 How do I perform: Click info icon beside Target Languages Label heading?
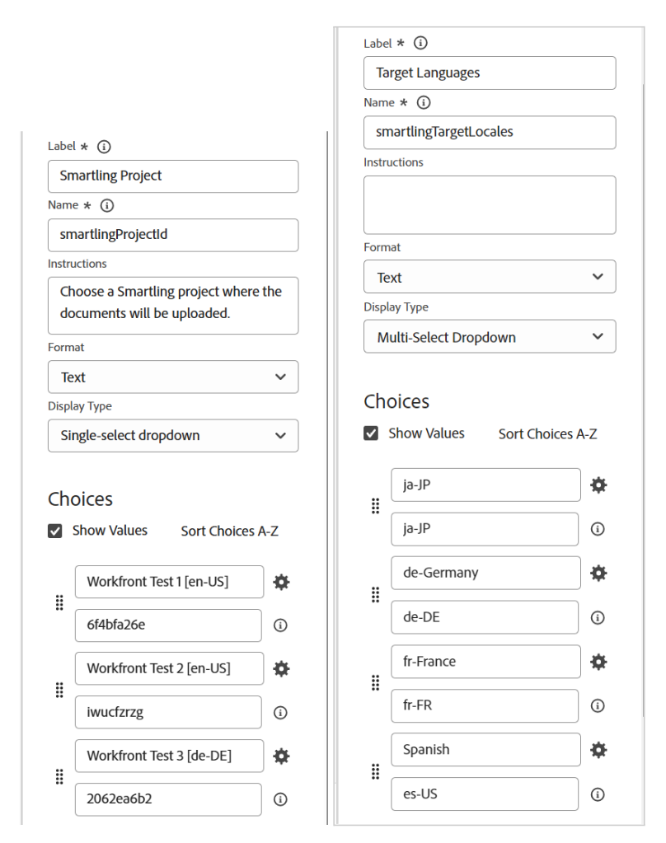coord(421,43)
